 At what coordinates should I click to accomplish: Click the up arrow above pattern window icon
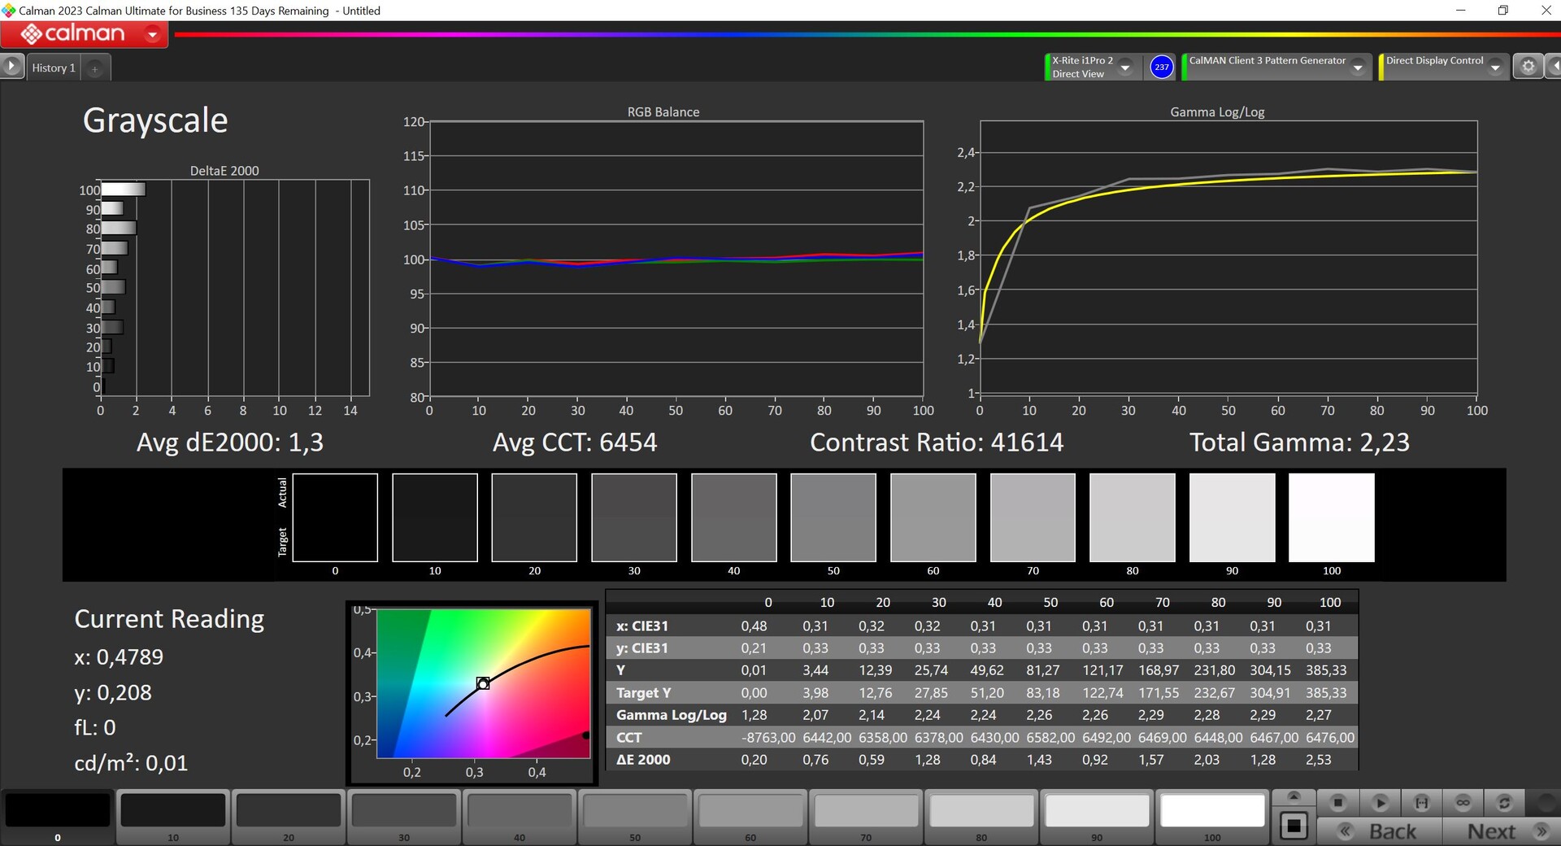[x=1294, y=796]
